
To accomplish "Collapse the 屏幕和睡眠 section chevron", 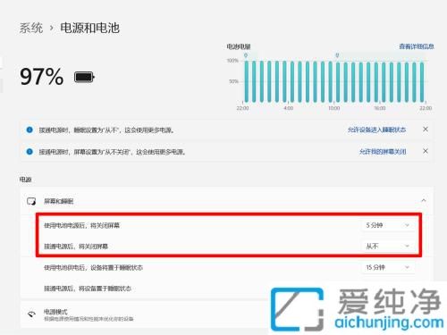I will click(x=424, y=201).
